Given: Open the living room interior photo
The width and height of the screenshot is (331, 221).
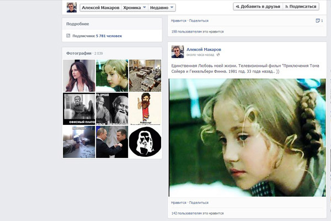Looking at the screenshot, I should (x=145, y=76).
